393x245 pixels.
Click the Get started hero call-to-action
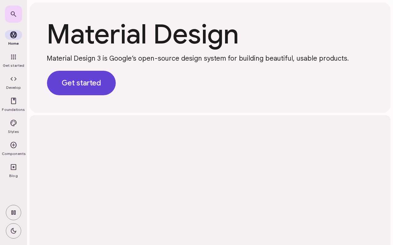81,83
